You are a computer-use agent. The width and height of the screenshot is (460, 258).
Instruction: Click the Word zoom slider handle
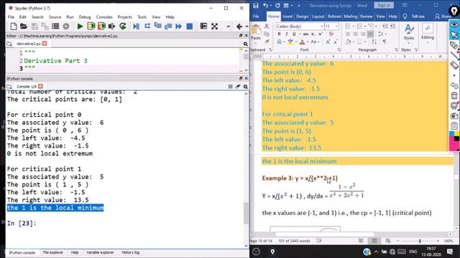(420, 241)
